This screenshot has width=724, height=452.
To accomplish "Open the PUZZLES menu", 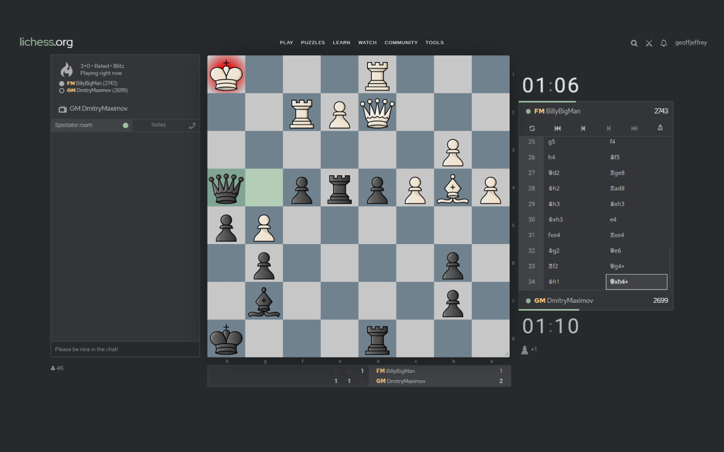I will tap(313, 43).
